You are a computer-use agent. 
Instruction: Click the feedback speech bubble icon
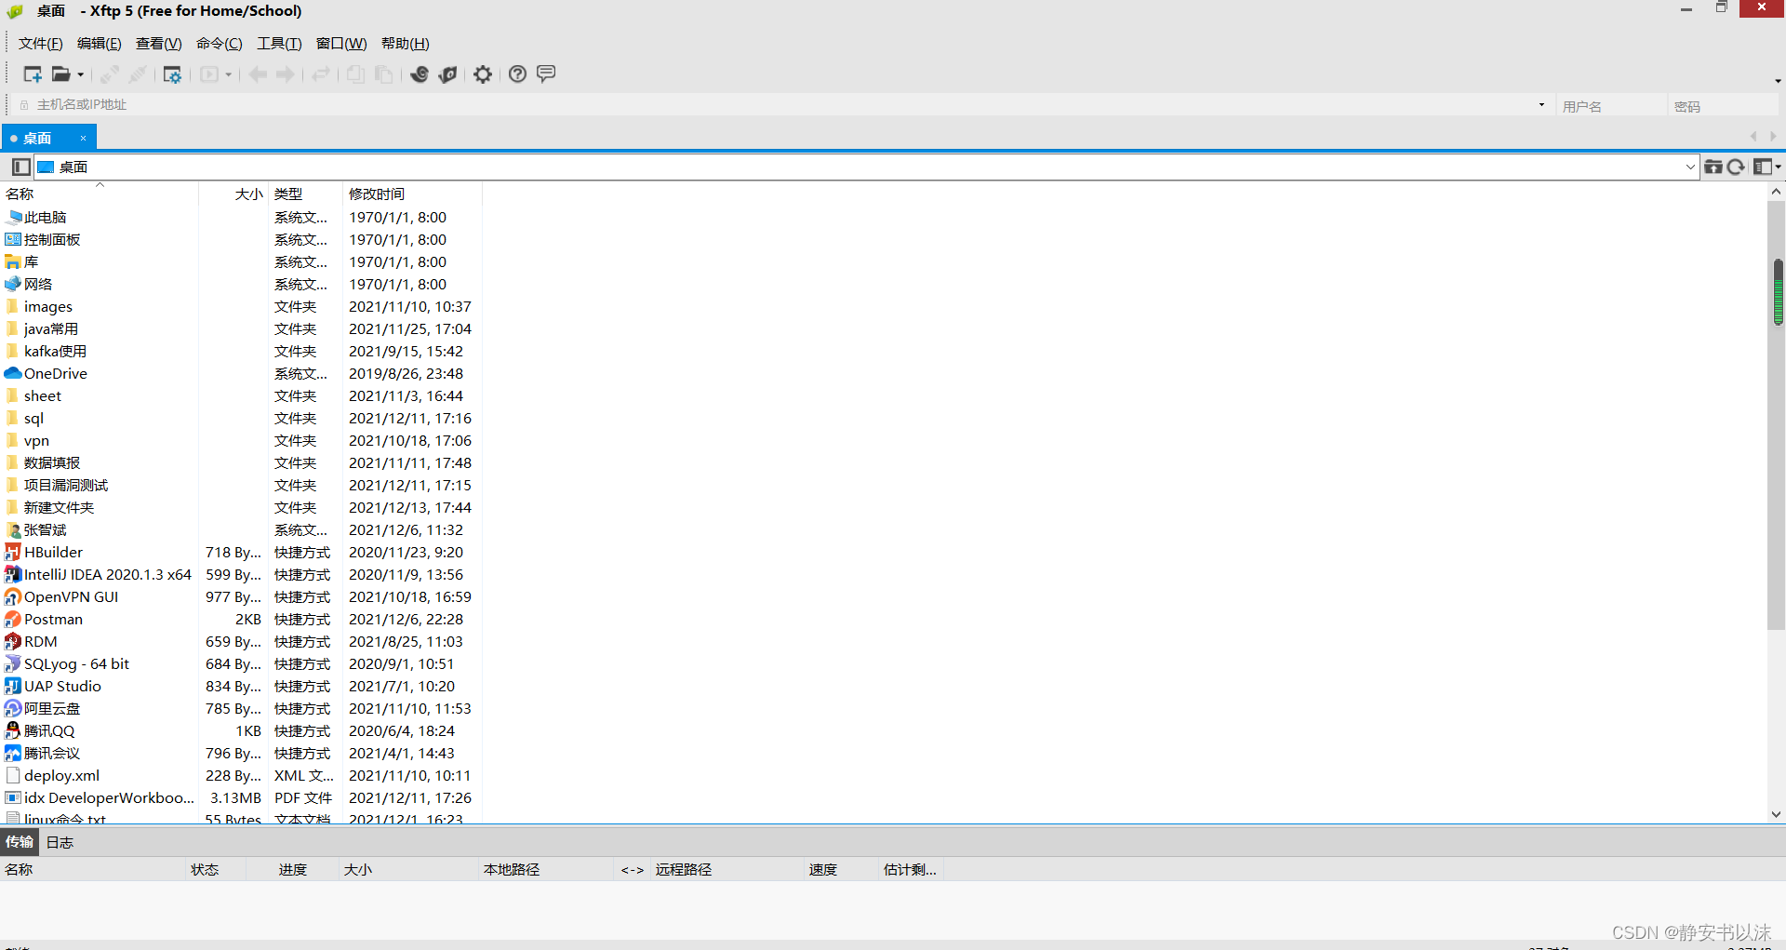(x=546, y=74)
